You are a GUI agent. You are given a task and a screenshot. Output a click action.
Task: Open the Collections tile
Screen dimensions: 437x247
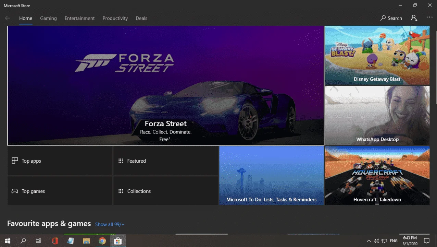click(166, 191)
